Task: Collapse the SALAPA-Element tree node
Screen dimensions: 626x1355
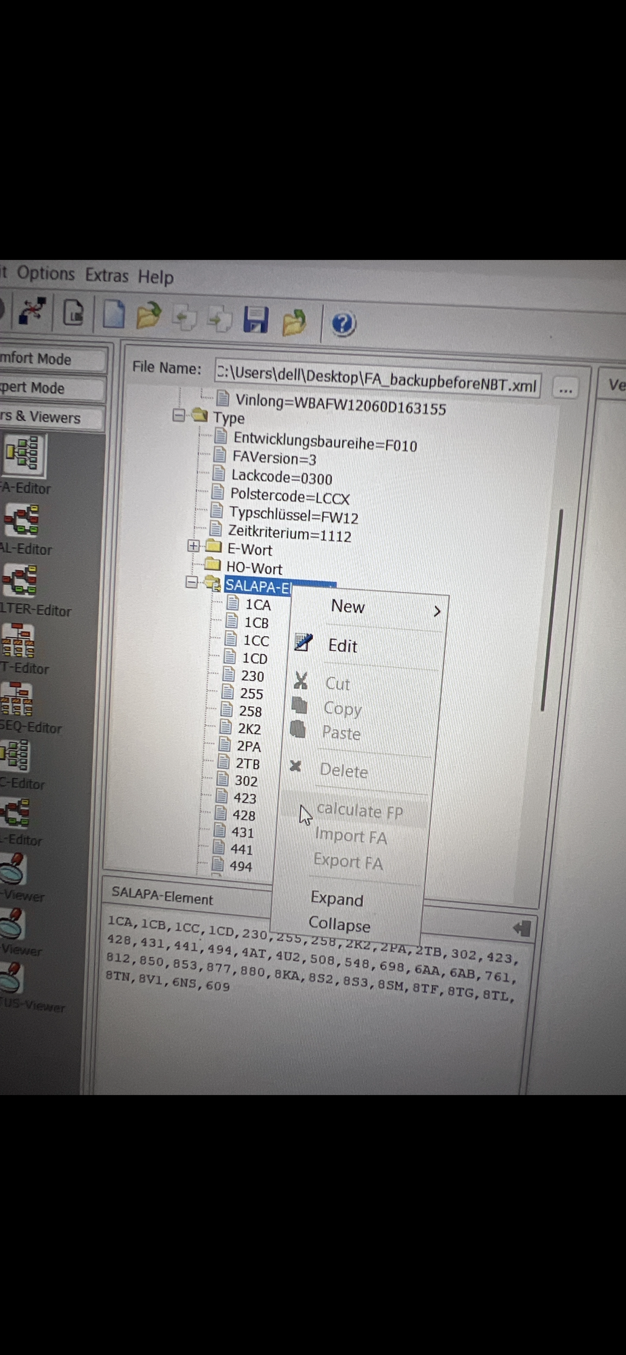Action: [192, 582]
